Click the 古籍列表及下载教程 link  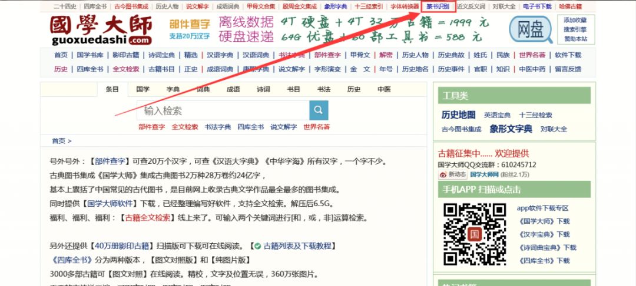(x=298, y=246)
